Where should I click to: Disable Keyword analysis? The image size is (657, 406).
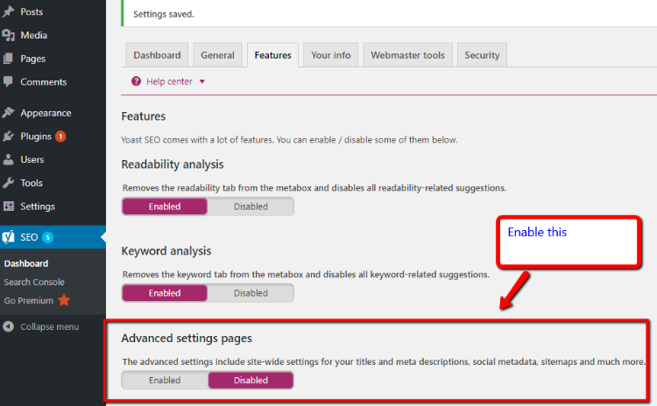[x=251, y=293]
